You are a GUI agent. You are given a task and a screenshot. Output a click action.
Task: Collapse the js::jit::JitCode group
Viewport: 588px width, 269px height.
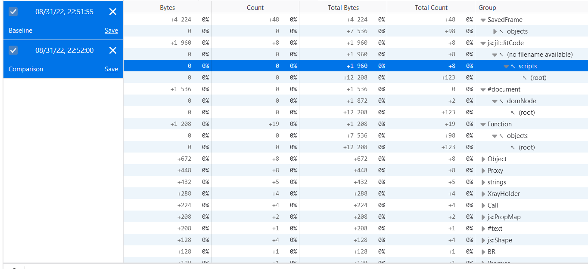coord(483,43)
